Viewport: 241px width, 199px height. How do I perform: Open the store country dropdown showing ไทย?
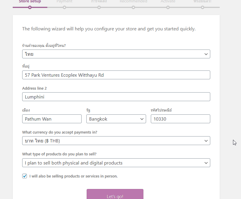pos(116,54)
